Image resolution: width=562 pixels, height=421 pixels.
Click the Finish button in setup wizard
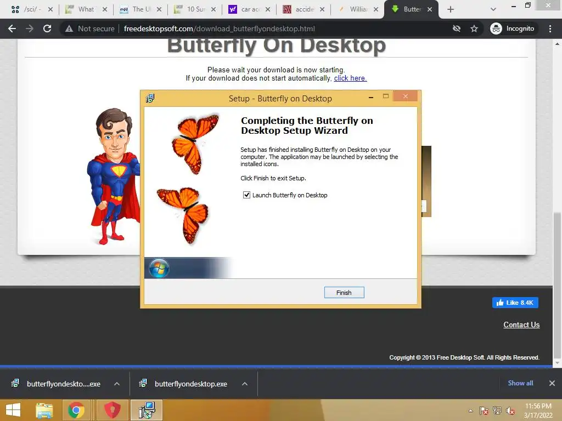coord(344,293)
